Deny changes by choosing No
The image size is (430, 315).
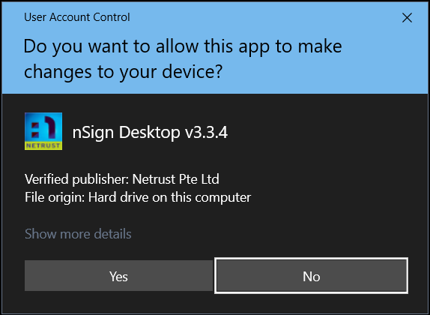coord(311,276)
